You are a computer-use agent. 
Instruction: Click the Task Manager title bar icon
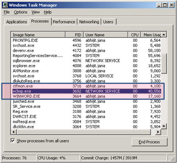6,5
